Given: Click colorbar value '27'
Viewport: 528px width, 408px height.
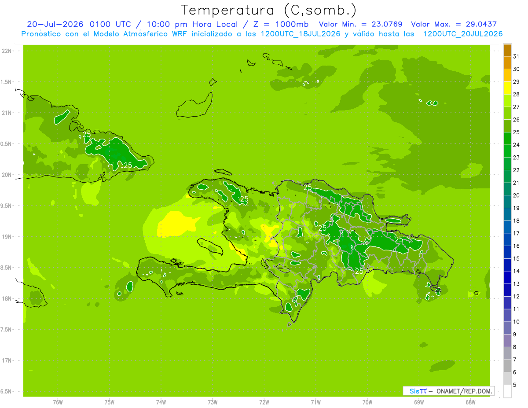Looking at the screenshot, I should pos(517,107).
